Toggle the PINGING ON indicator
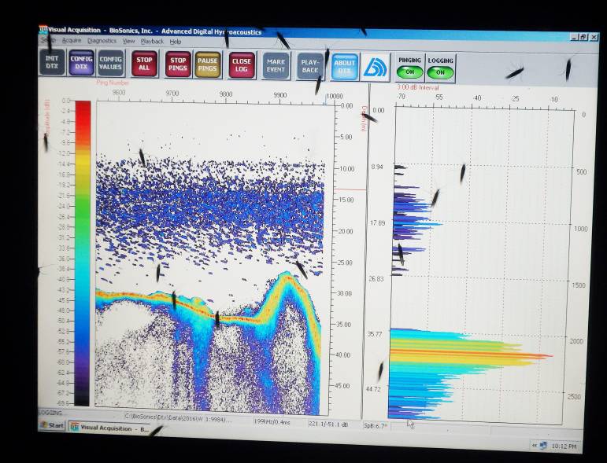The width and height of the screenshot is (607, 463). (x=410, y=72)
